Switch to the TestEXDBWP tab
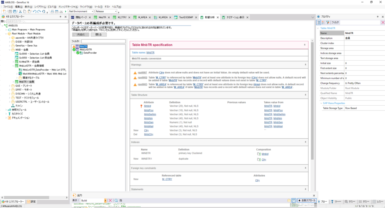The image size is (385, 208). click(x=186, y=17)
